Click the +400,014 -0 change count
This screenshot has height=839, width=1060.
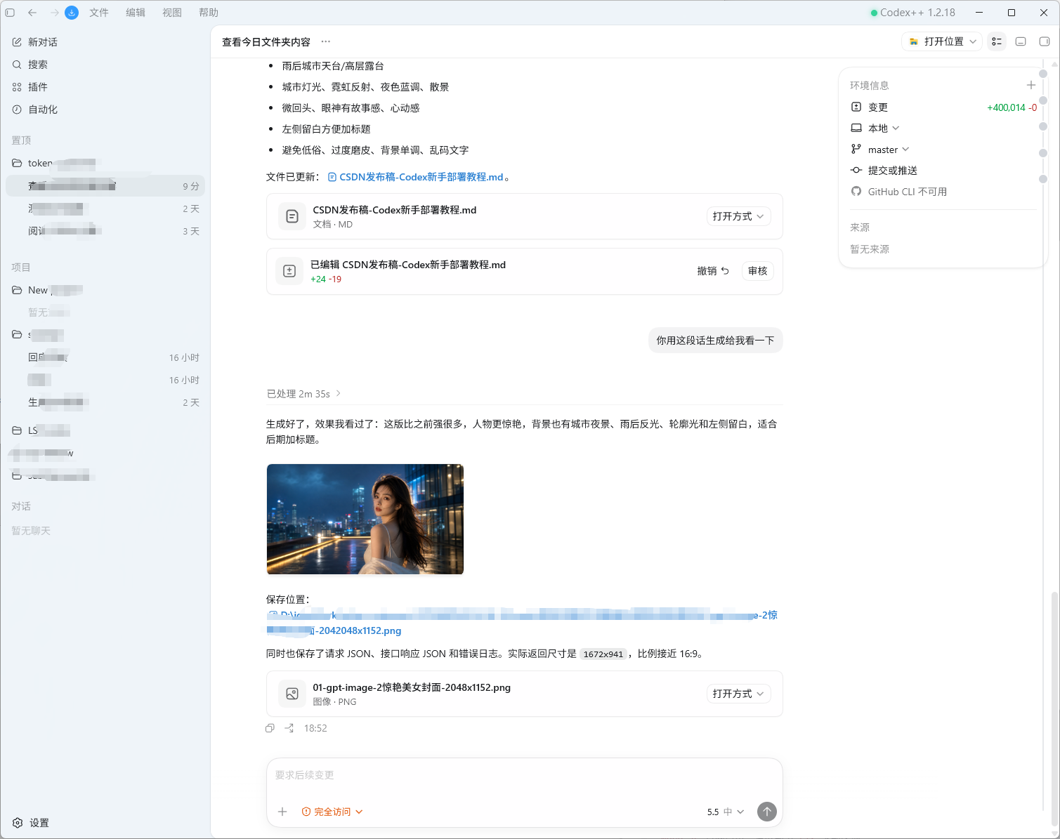1012,107
